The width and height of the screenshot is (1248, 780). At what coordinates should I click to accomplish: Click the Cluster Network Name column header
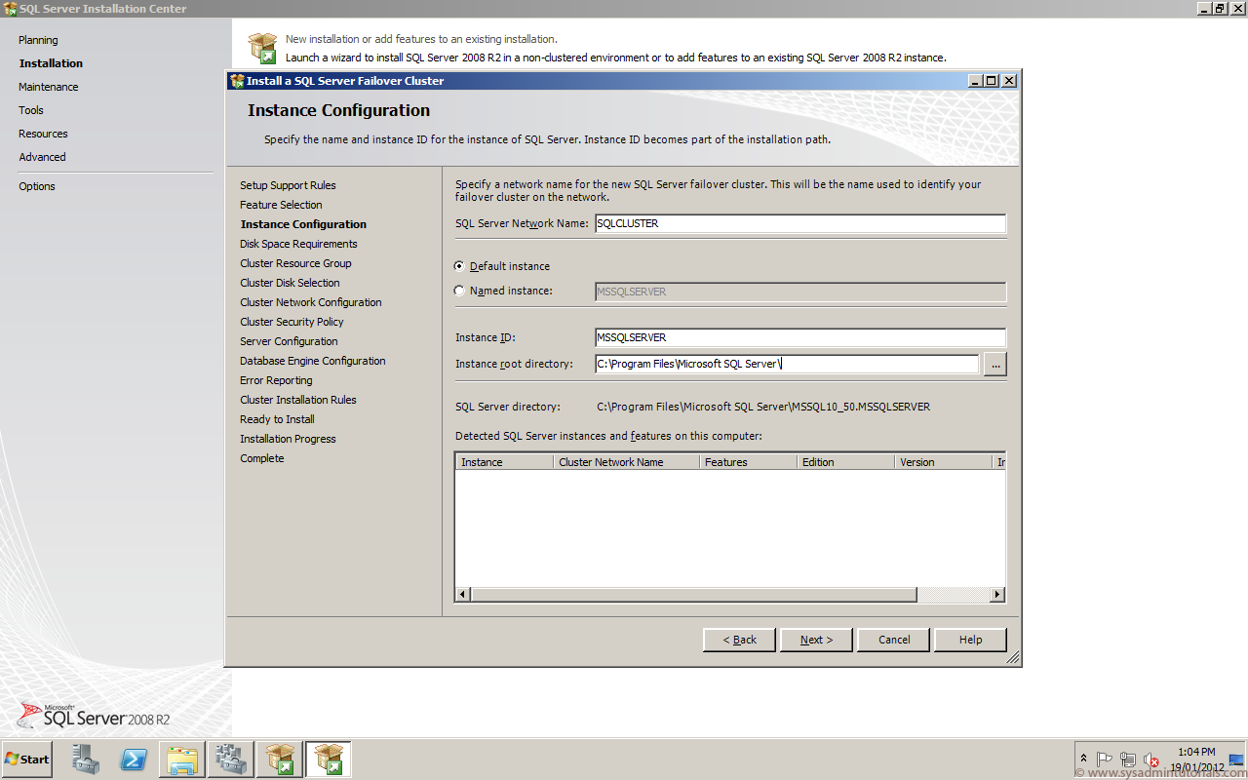[x=627, y=462]
